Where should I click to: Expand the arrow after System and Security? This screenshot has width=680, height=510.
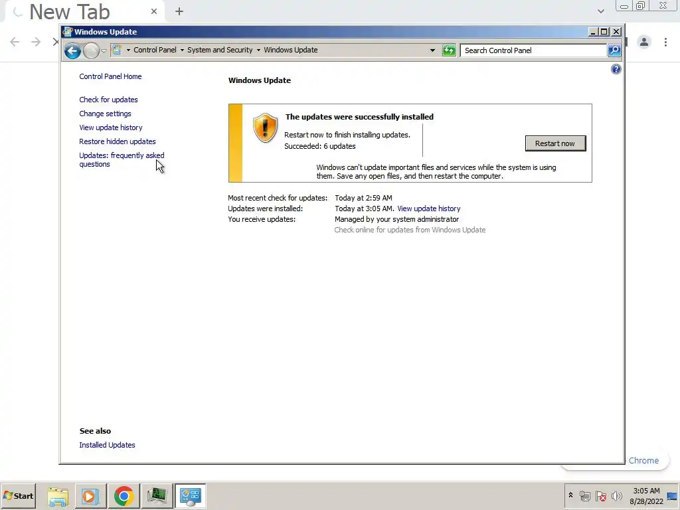click(x=258, y=50)
